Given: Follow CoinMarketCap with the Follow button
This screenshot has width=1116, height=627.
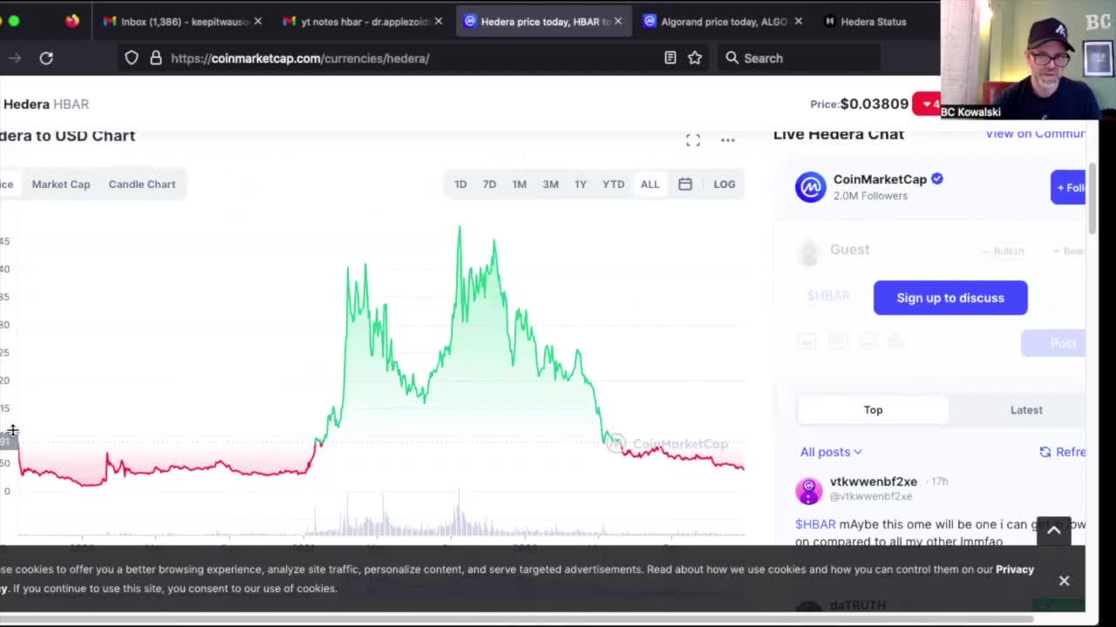Looking at the screenshot, I should [x=1068, y=187].
